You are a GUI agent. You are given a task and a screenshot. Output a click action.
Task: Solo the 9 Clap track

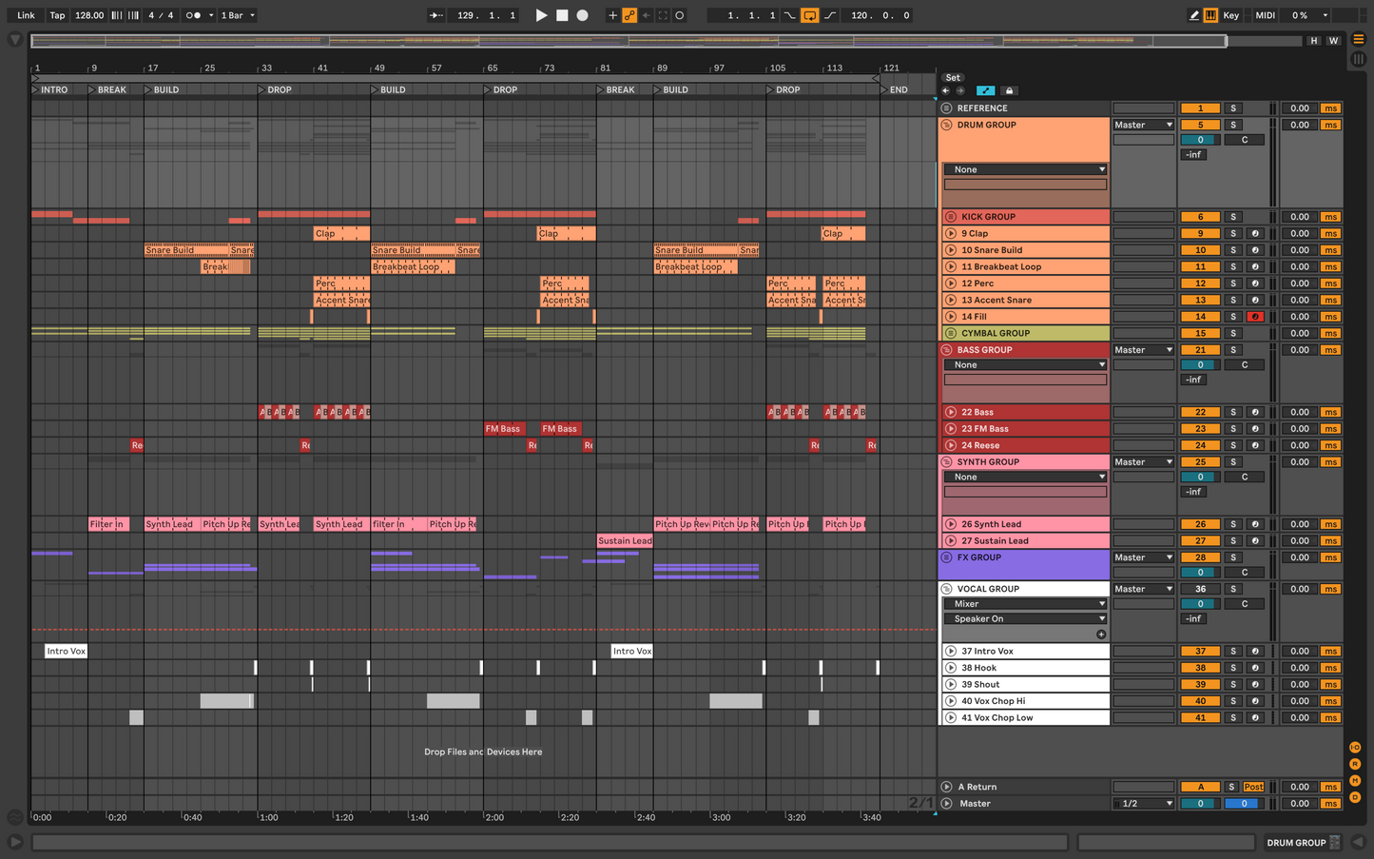click(x=1232, y=234)
